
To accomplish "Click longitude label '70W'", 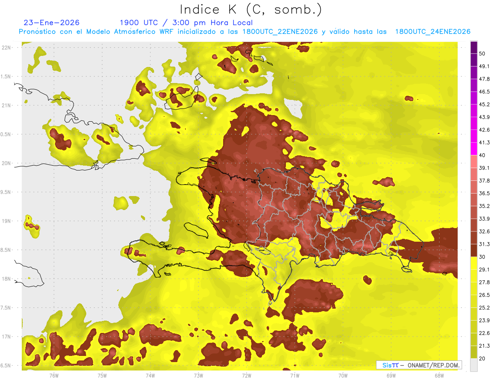I will click(343, 375).
